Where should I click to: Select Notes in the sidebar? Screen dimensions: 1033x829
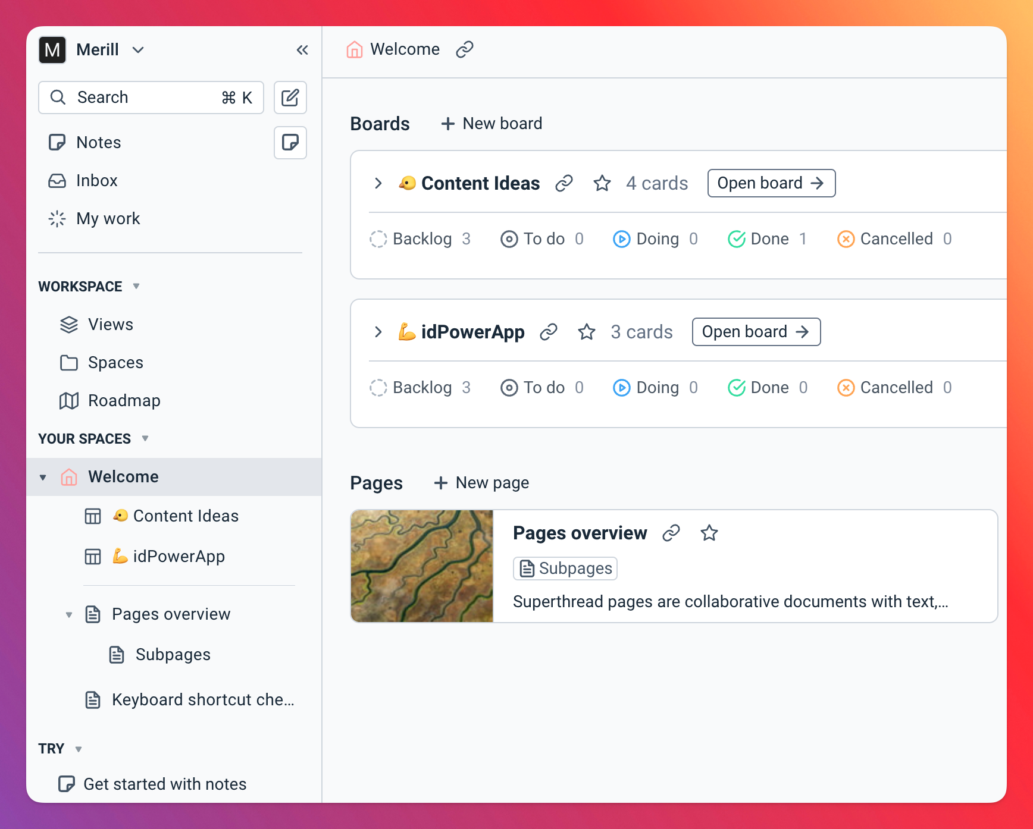click(98, 142)
